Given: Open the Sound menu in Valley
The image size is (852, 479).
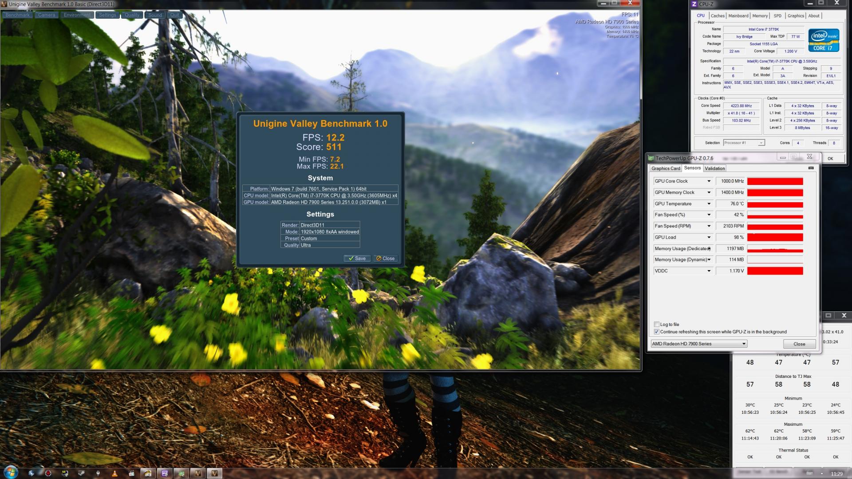Looking at the screenshot, I should pos(155,15).
